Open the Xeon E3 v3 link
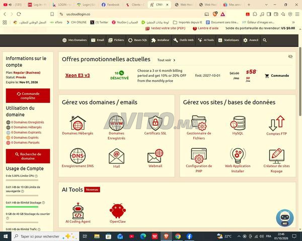This screenshot has width=302, height=241. (x=78, y=75)
